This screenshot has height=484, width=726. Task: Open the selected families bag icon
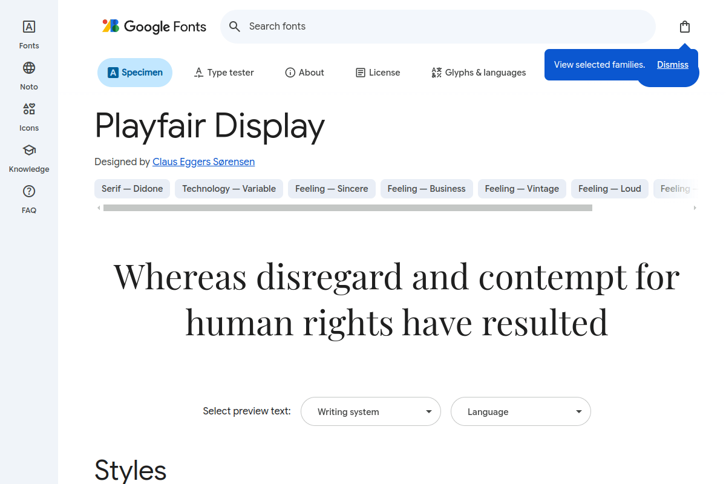pyautogui.click(x=684, y=26)
